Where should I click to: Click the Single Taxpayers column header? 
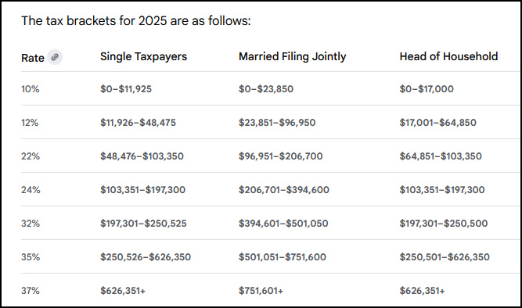pos(143,56)
